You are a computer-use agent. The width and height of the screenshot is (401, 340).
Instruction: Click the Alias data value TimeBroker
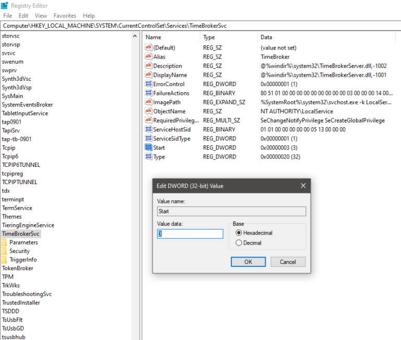tap(275, 57)
